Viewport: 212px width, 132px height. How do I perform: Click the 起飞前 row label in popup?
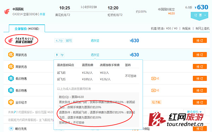61,73
